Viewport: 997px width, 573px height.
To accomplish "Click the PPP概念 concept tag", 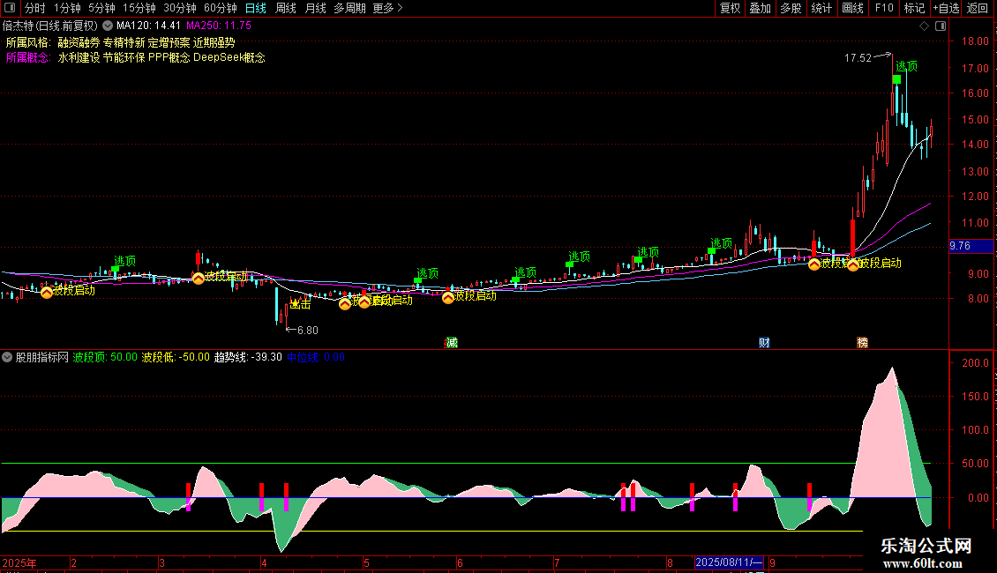I will coord(169,58).
